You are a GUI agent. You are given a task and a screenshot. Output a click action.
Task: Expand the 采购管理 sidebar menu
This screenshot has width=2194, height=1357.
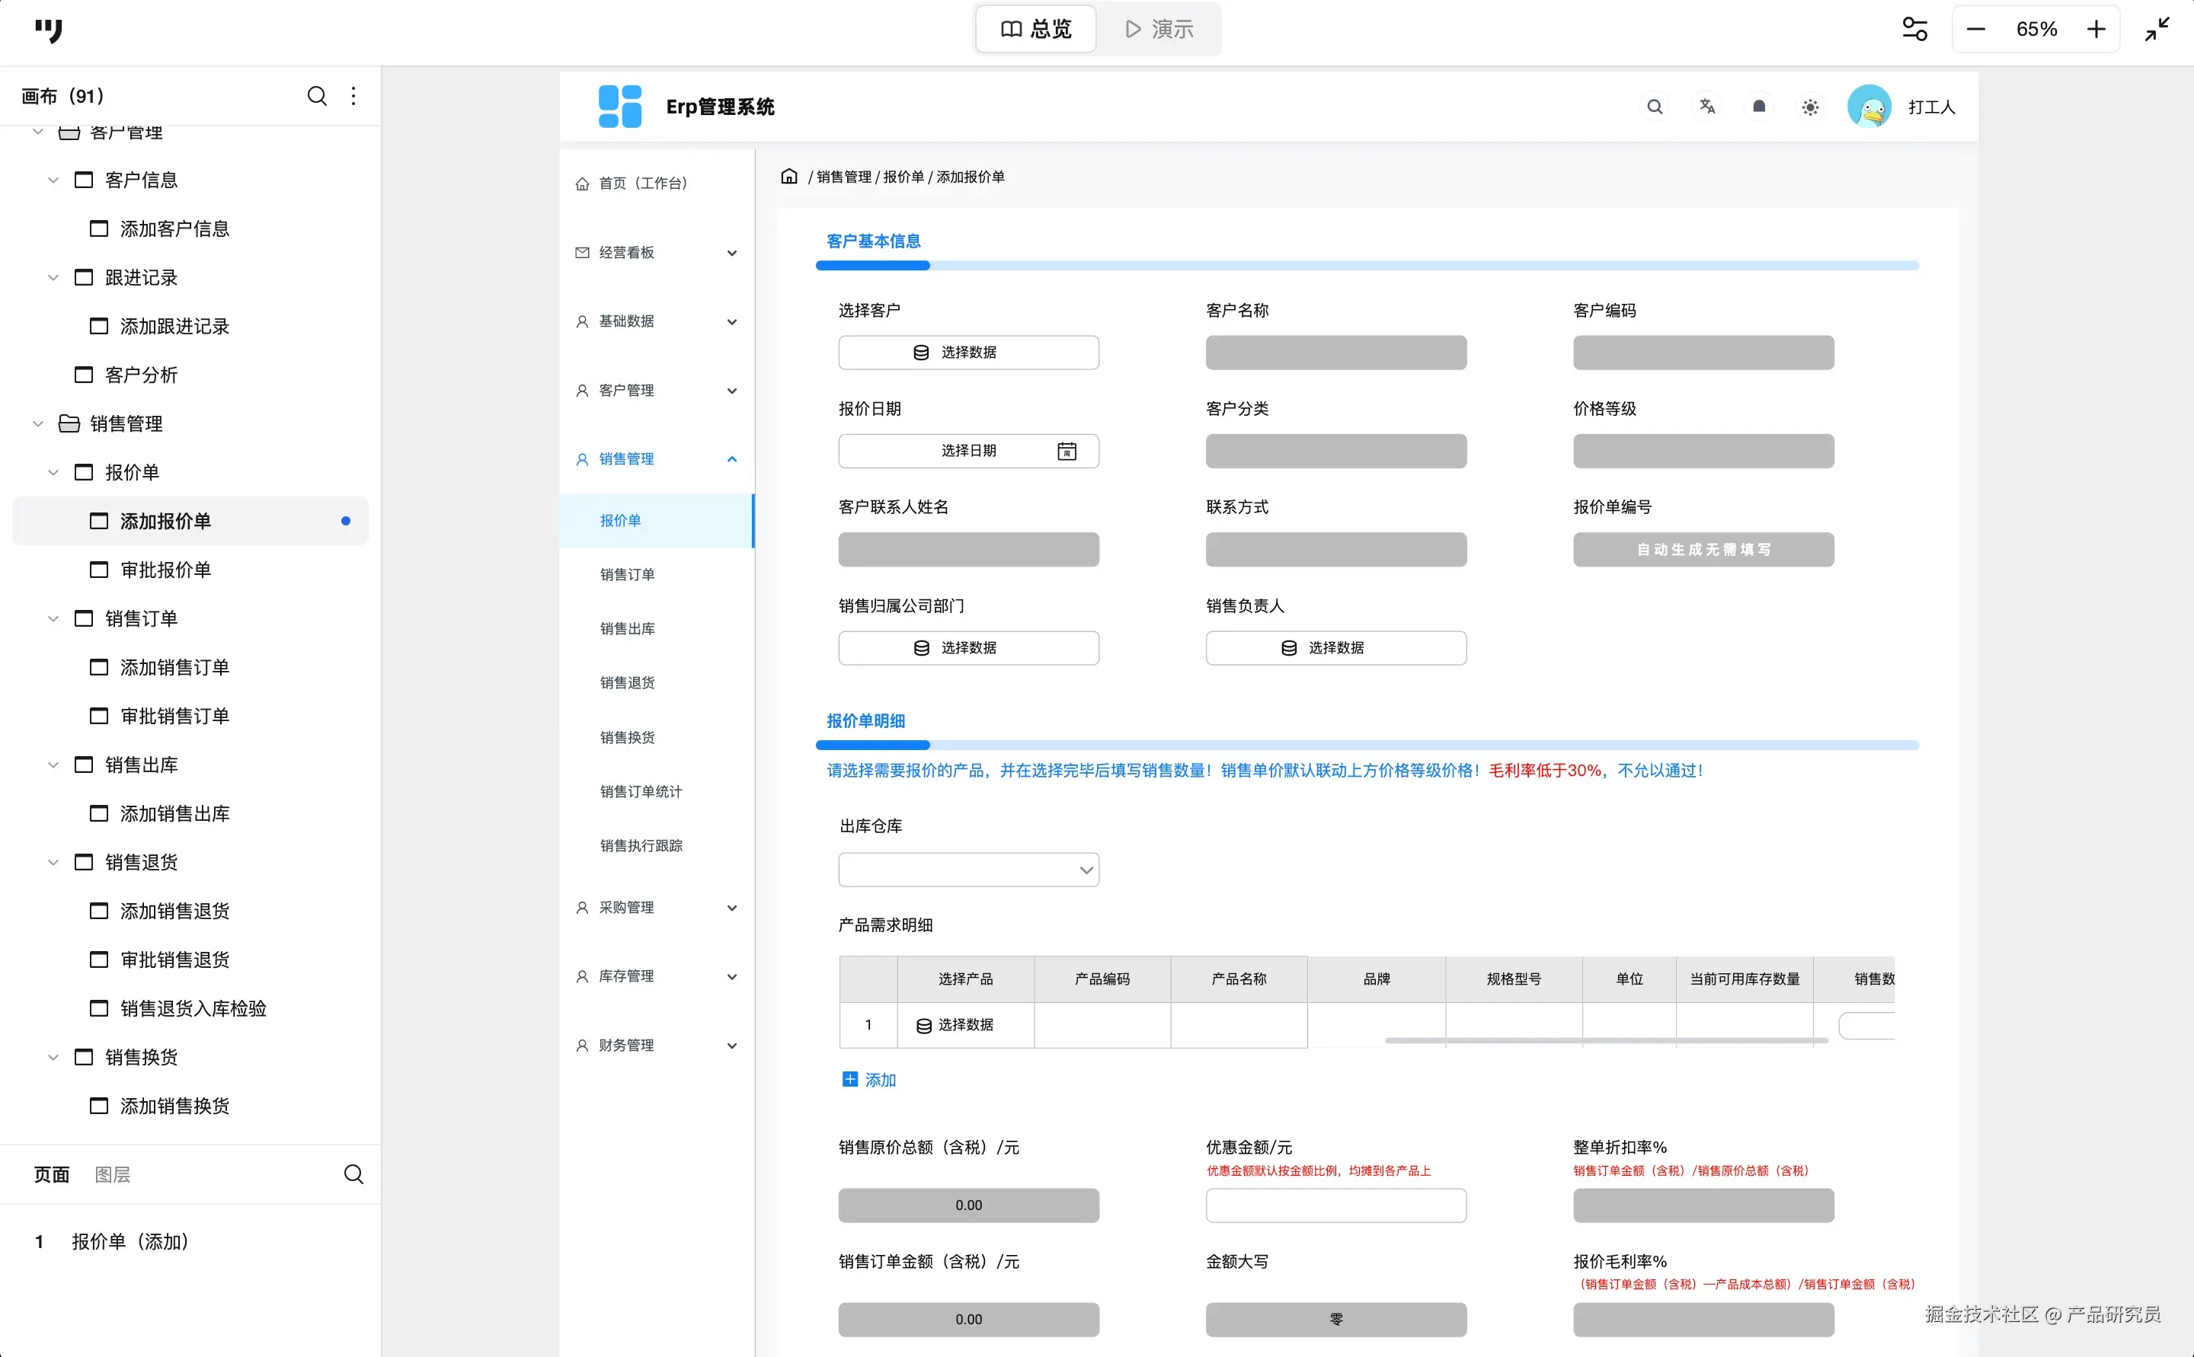point(731,908)
